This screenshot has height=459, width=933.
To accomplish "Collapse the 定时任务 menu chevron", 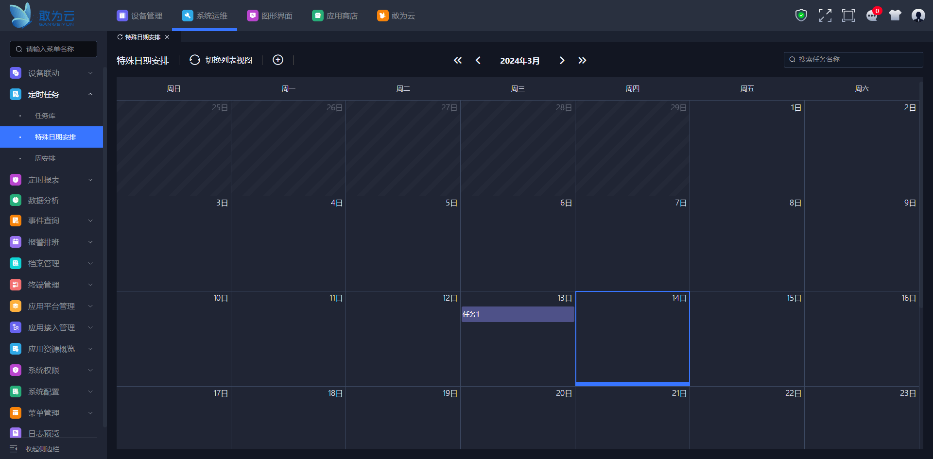I will click(90, 94).
